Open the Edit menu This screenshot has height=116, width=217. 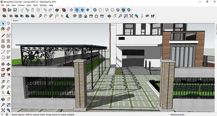[x=8, y=5]
